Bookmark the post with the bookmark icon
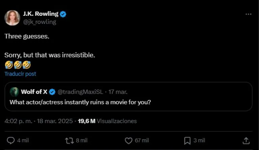Screen dimensions: 259x150 [188, 140]
